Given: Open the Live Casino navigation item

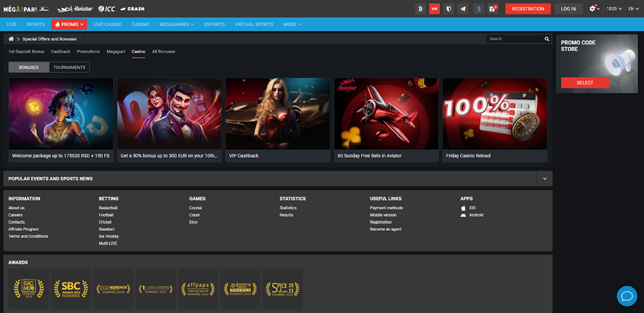Looking at the screenshot, I should (108, 24).
